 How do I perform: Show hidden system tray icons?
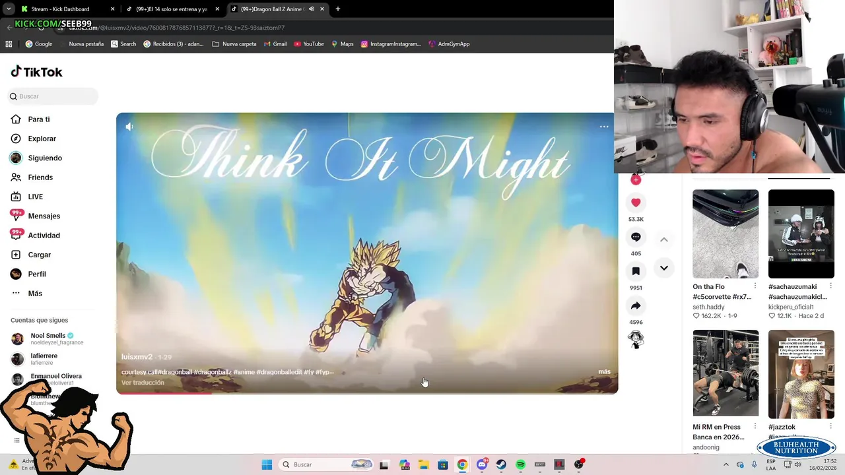726,464
